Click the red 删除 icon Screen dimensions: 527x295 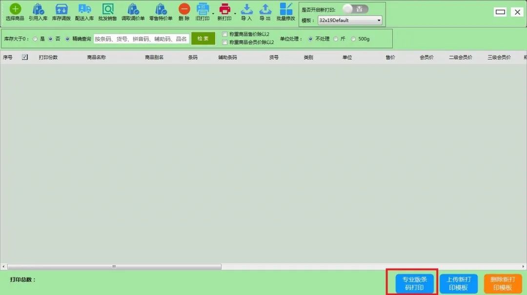coord(184,9)
